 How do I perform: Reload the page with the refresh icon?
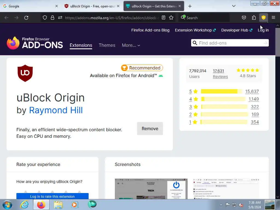point(26,18)
